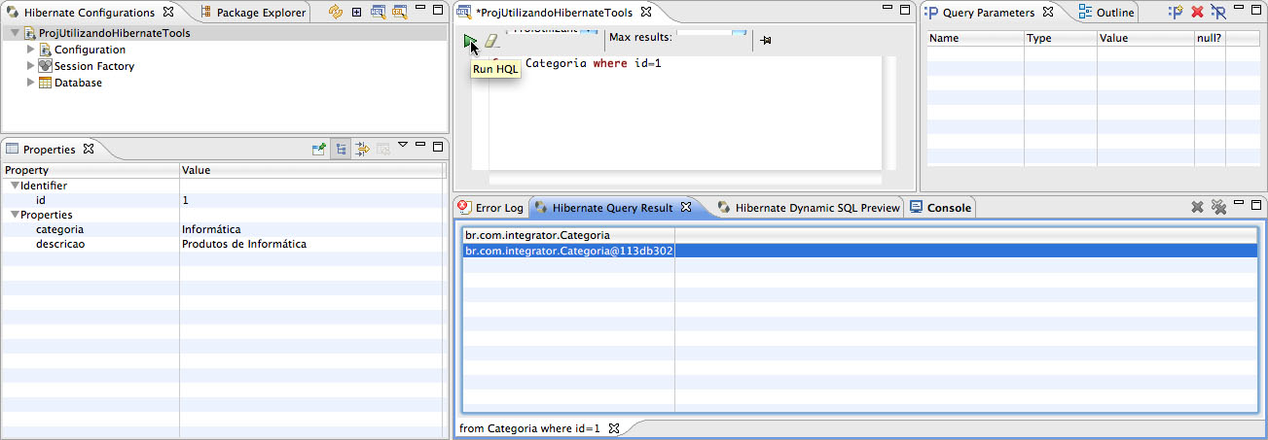The height and width of the screenshot is (440, 1268).
Task: Close the 'from Categoria where id=1' sub-tab
Action: [613, 427]
